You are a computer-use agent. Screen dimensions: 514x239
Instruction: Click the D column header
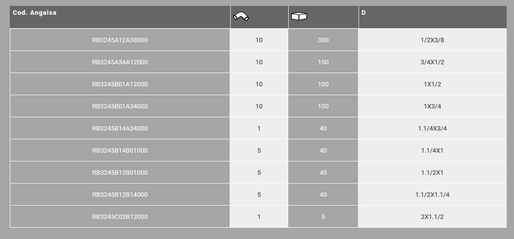[x=363, y=13]
